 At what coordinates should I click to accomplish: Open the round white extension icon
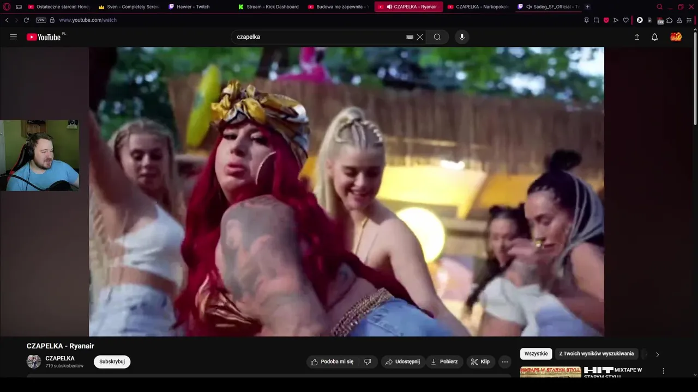point(640,20)
